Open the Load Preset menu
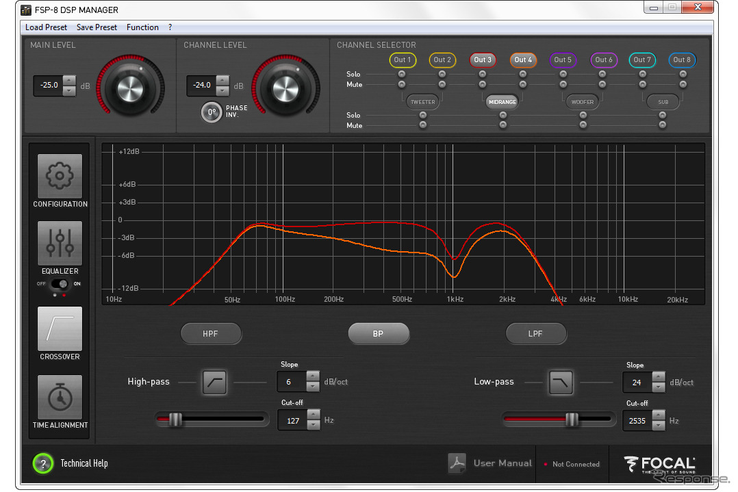The image size is (738, 492). pos(46,27)
